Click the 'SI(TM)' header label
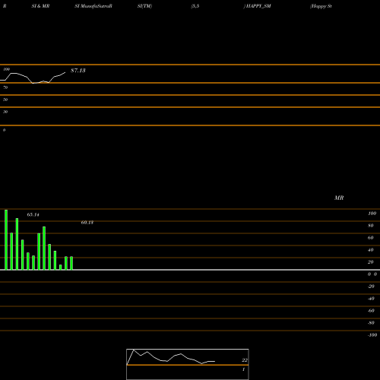 pos(144,6)
